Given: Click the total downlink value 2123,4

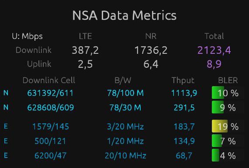Looking at the screenshot, I should tap(214, 50).
